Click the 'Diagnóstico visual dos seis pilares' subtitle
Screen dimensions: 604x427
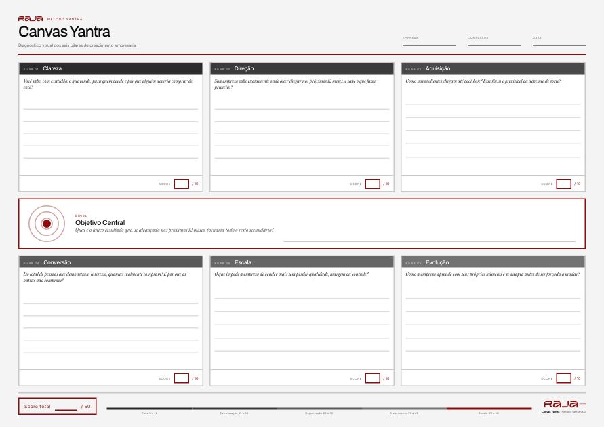[77, 45]
